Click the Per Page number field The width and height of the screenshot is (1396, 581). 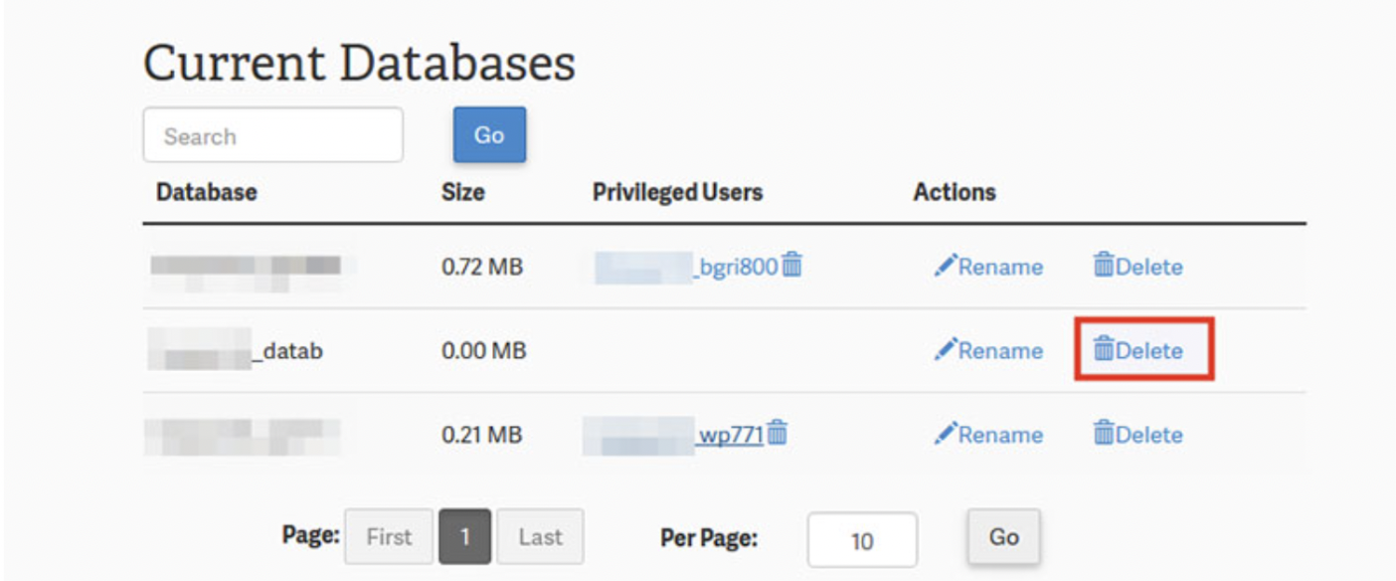tap(861, 540)
